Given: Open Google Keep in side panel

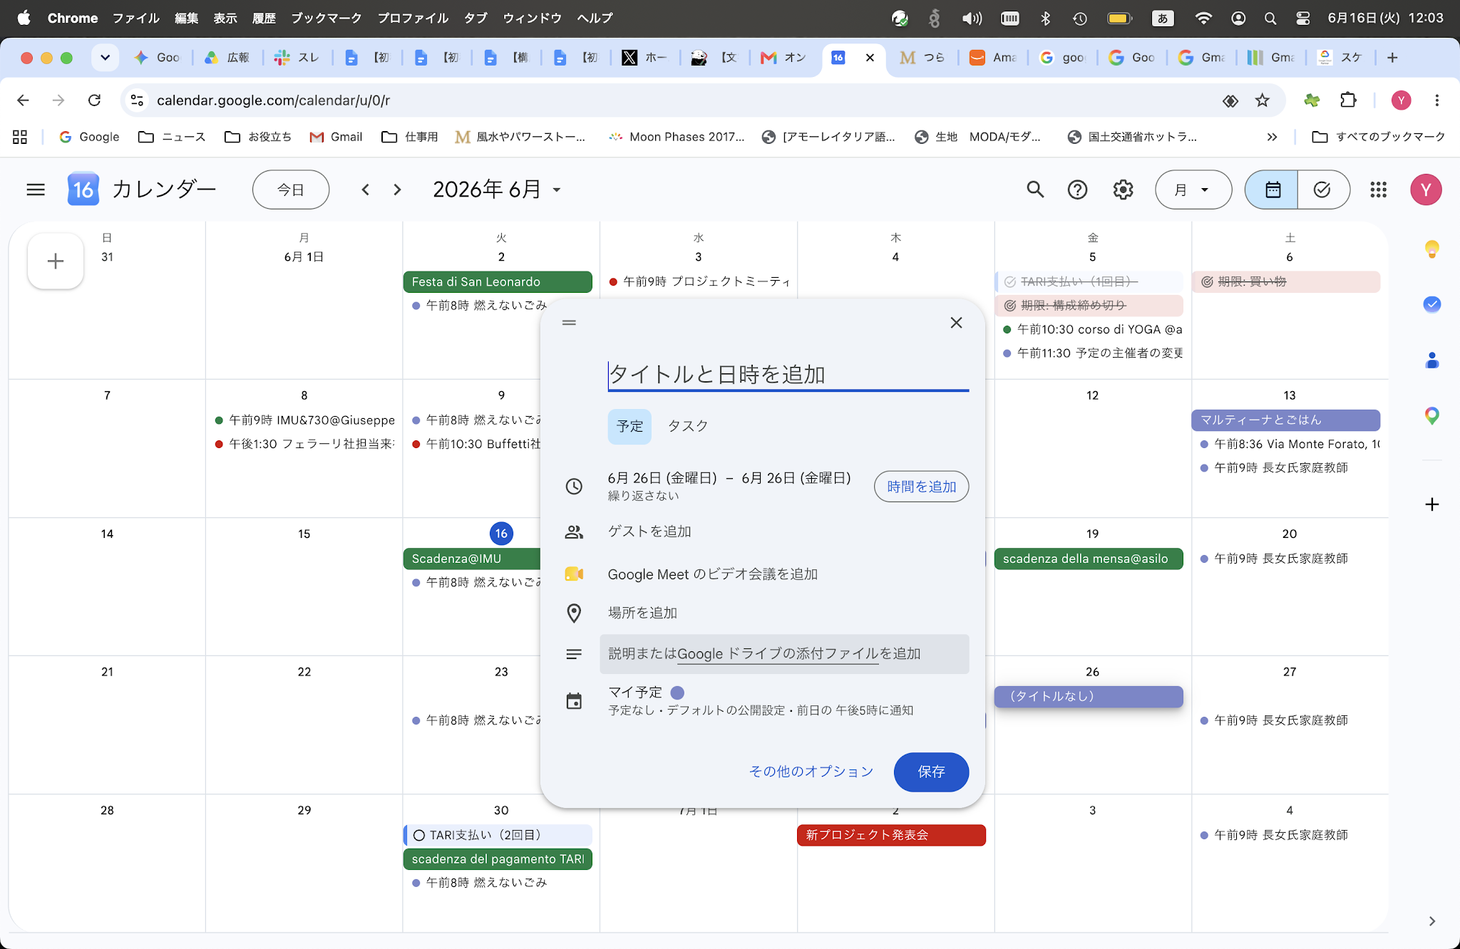Looking at the screenshot, I should (1431, 249).
